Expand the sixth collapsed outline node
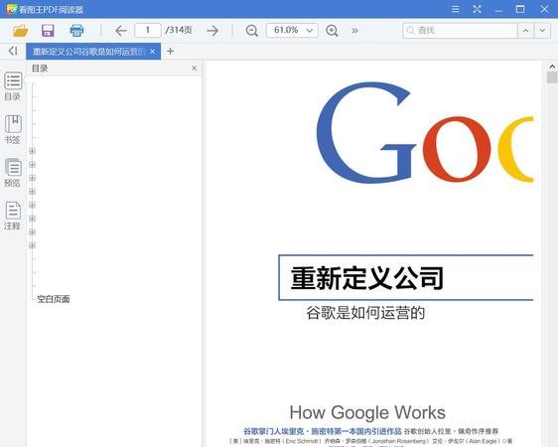Viewport: 558px width, 447px height. 33,219
